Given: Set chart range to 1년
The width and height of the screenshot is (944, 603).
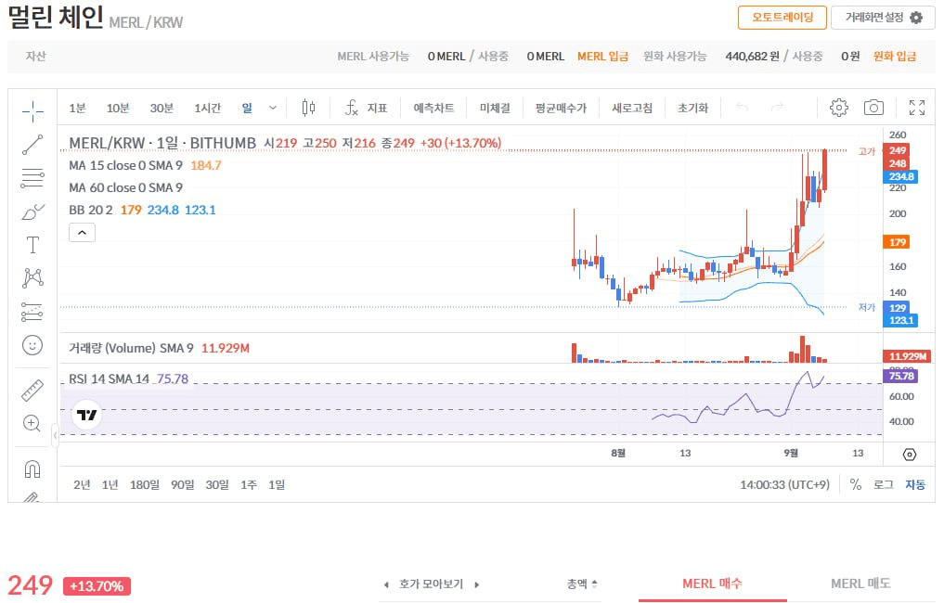Looking at the screenshot, I should point(110,484).
